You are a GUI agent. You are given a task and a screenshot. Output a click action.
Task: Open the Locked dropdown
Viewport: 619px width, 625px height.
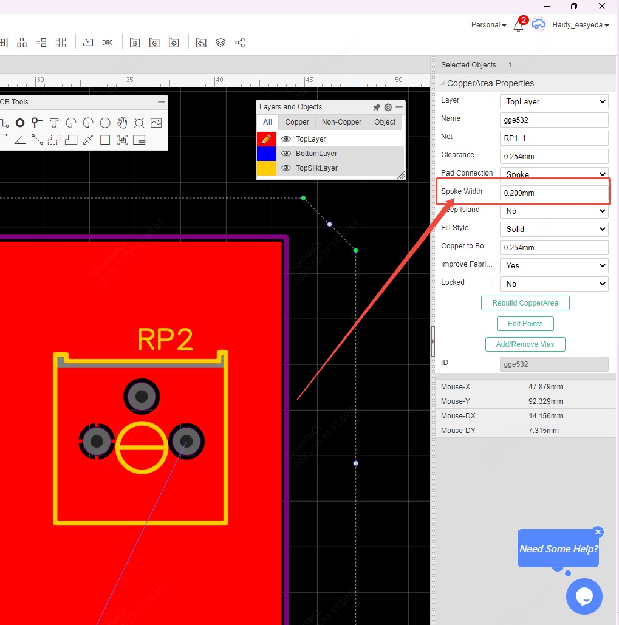click(553, 284)
